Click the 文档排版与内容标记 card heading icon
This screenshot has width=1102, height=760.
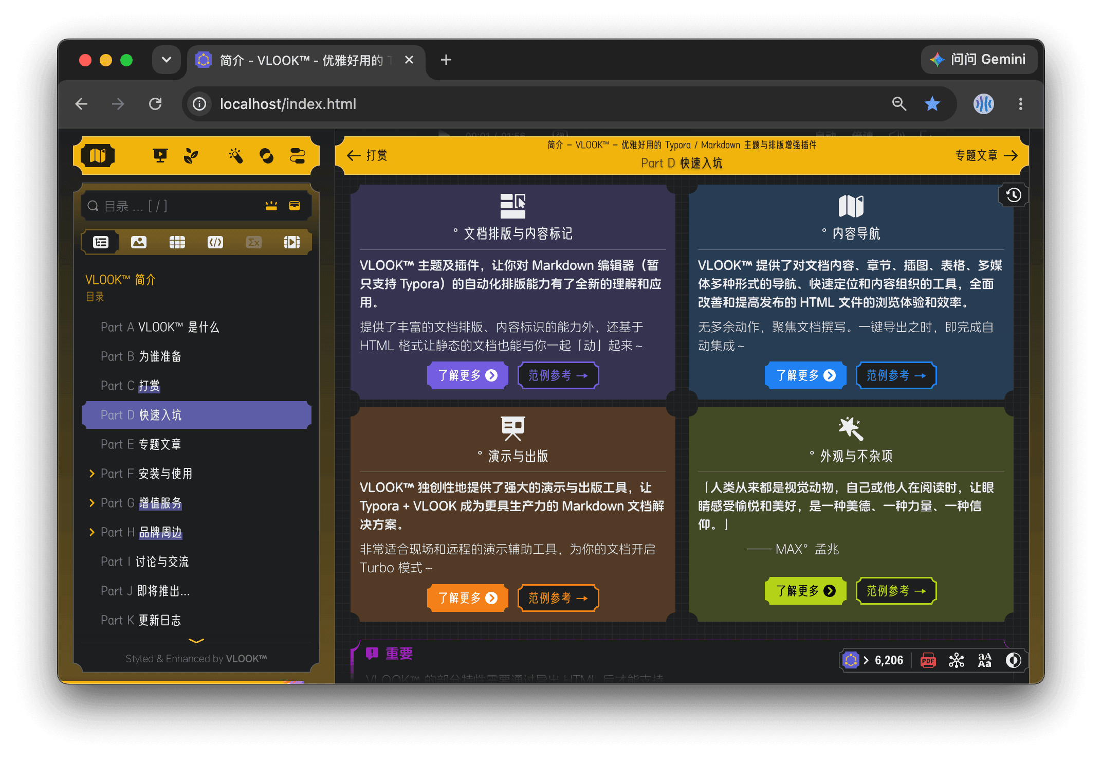click(513, 206)
